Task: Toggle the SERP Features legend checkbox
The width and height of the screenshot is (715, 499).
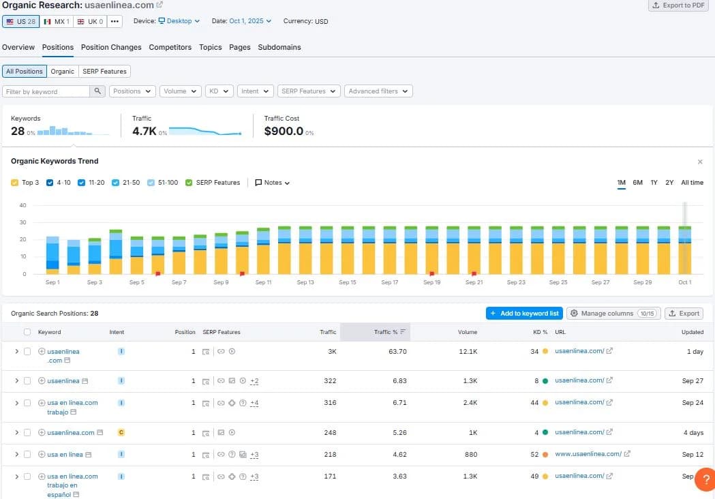Action: [x=189, y=183]
